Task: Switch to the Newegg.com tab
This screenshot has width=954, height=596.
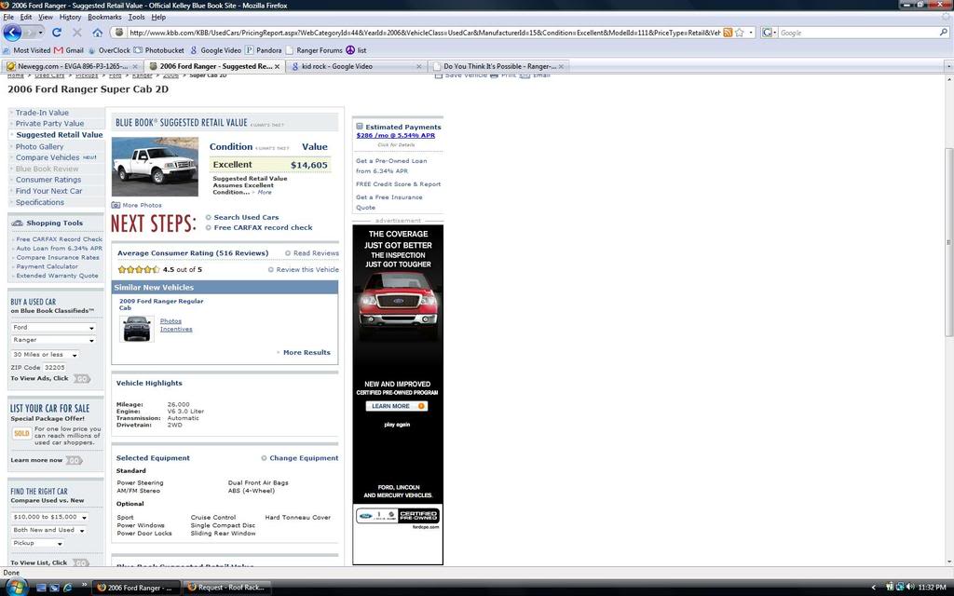Action: pyautogui.click(x=72, y=66)
